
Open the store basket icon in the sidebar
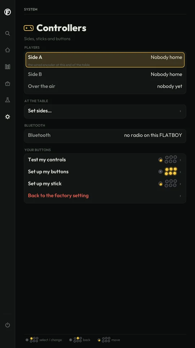pos(8,83)
